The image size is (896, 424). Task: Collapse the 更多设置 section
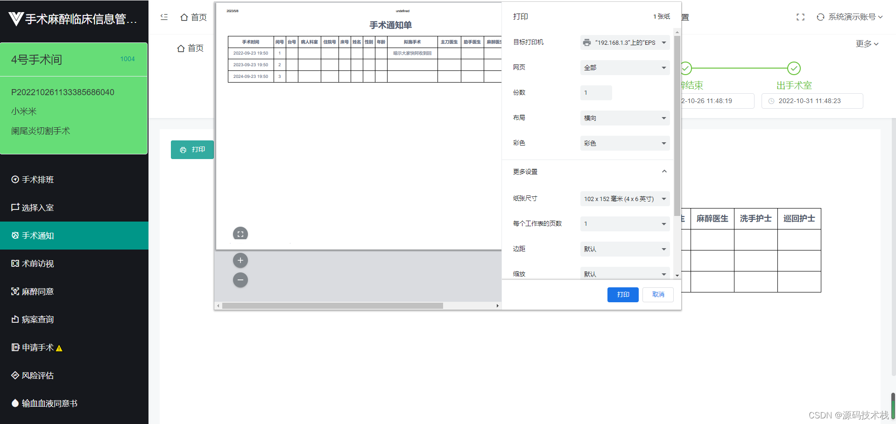click(664, 171)
